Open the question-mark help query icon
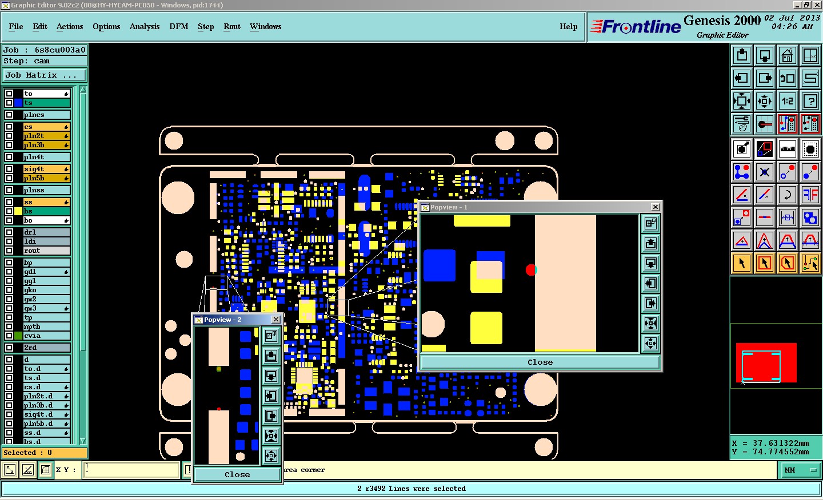 tap(810, 101)
